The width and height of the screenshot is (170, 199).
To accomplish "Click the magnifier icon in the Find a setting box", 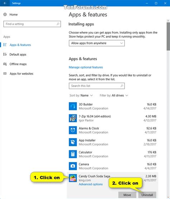I will tap(58, 24).
